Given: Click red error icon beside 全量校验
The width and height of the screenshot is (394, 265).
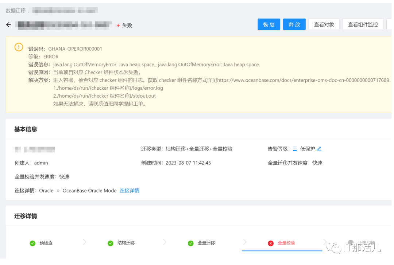Looking at the screenshot, I should [x=271, y=243].
